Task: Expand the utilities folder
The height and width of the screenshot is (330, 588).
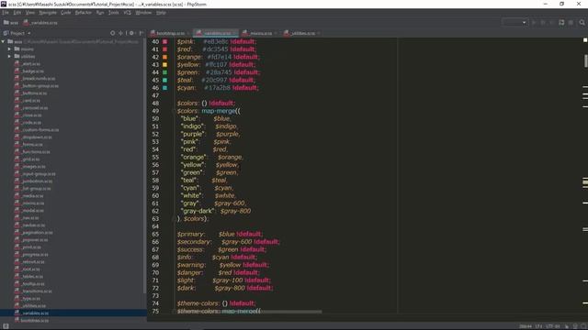Action: pyautogui.click(x=9, y=56)
